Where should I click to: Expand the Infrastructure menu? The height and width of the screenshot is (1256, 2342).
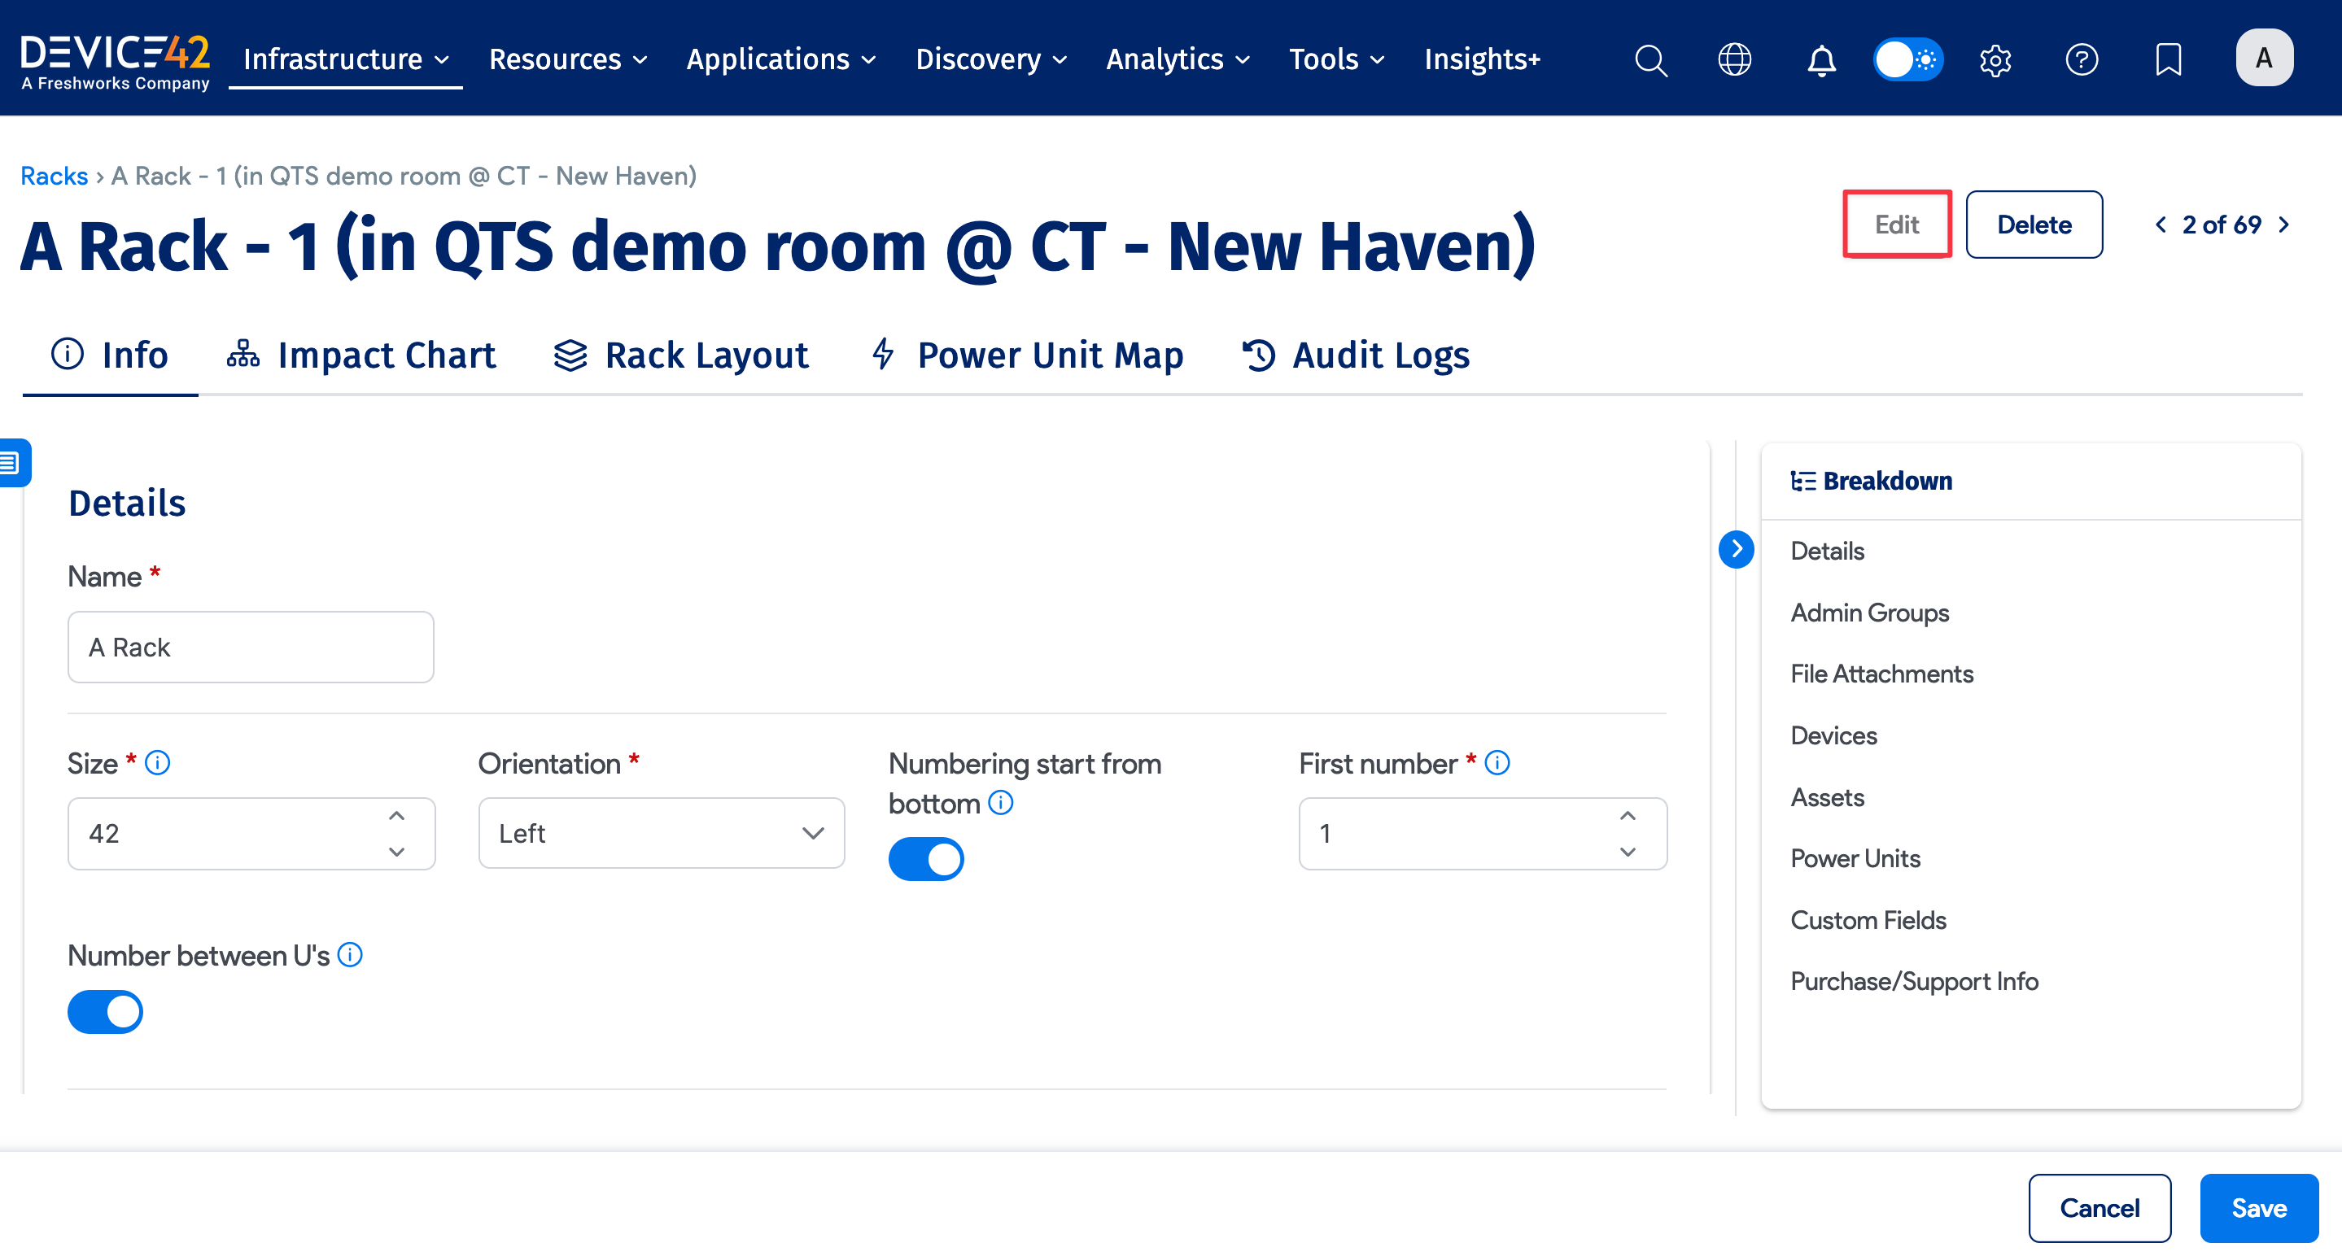pyautogui.click(x=346, y=60)
